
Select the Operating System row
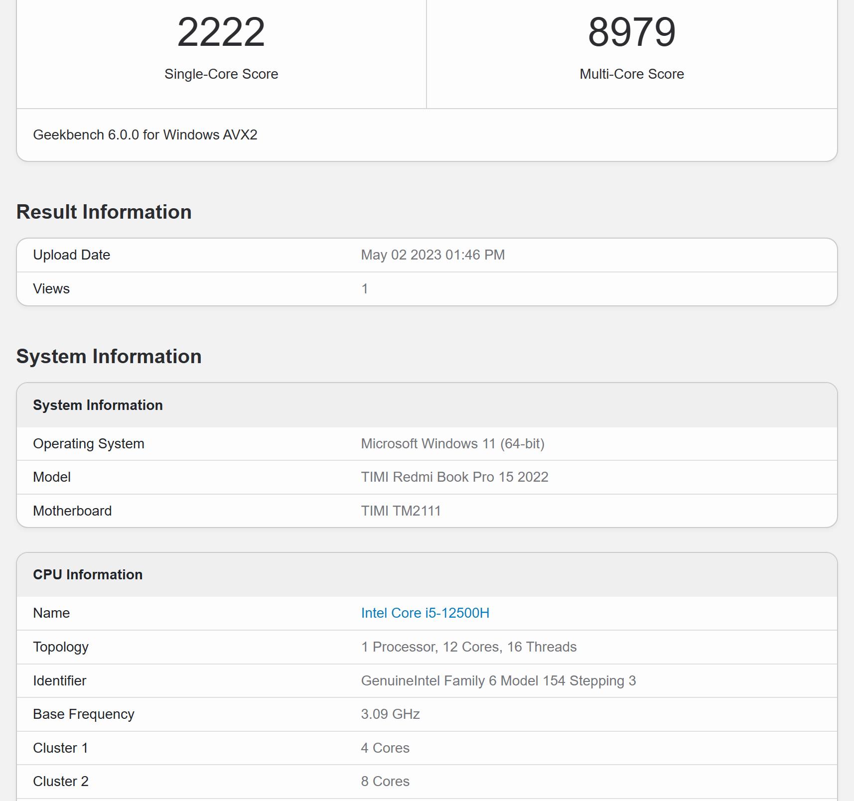(x=89, y=443)
